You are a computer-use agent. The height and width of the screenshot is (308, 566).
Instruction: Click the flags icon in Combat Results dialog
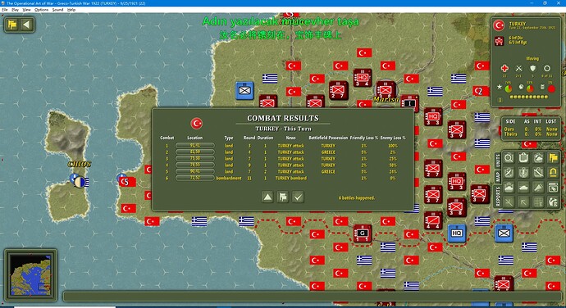283,197
